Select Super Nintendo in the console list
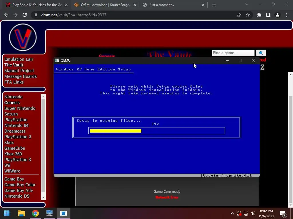293x219 pixels. click(20, 108)
